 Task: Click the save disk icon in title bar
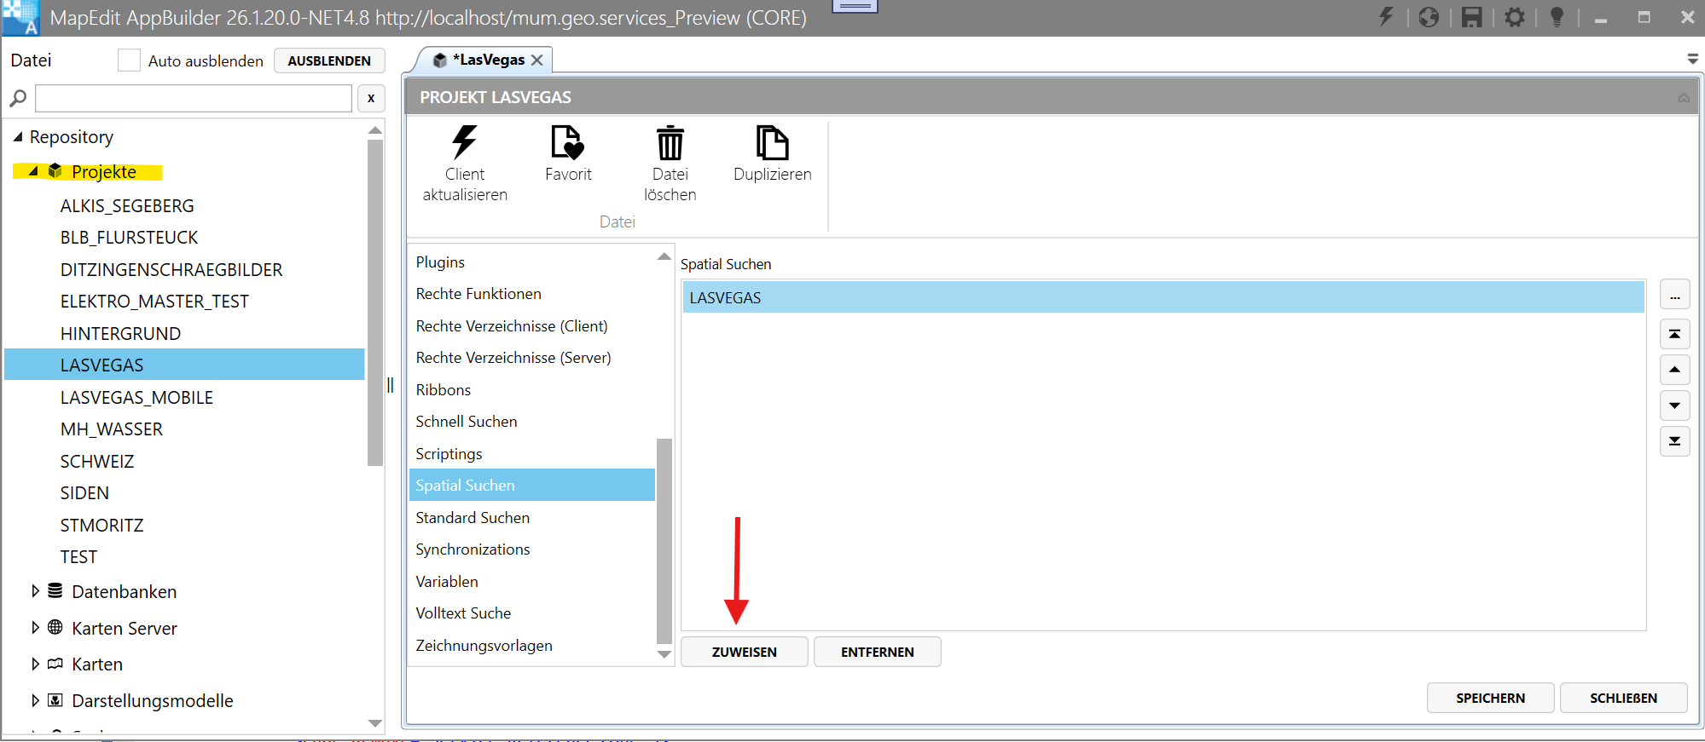[x=1471, y=17]
